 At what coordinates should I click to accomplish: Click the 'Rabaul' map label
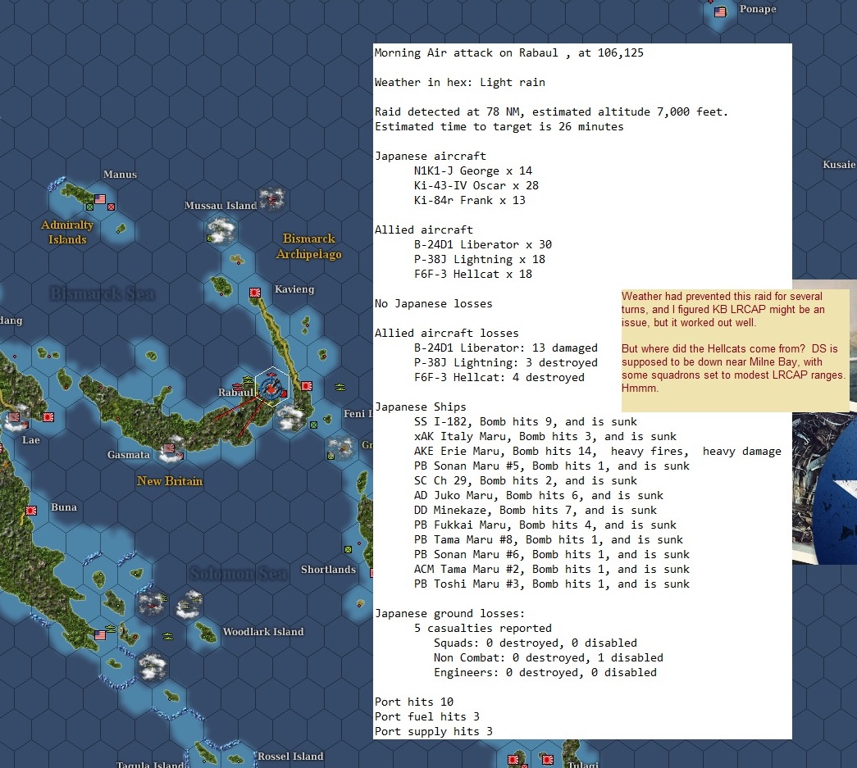point(235,392)
